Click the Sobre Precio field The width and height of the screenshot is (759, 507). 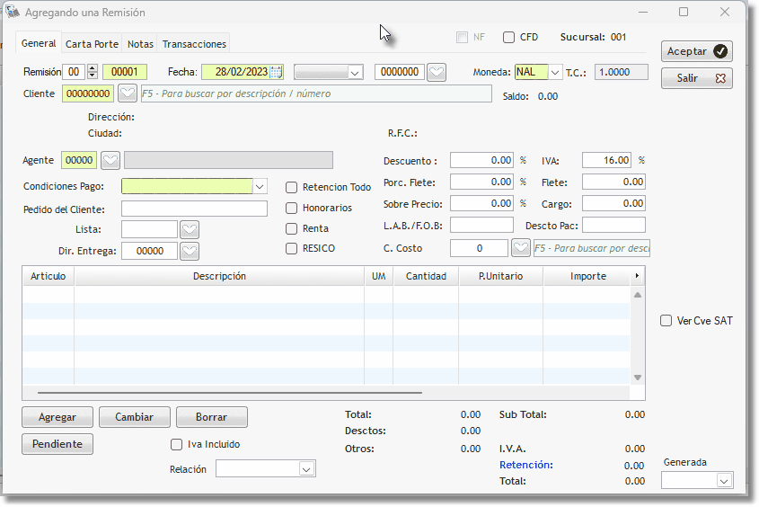click(x=481, y=203)
